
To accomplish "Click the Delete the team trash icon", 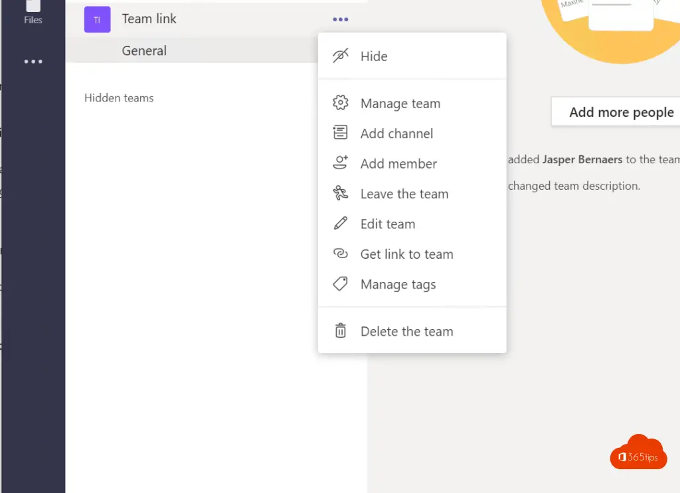I will [340, 331].
